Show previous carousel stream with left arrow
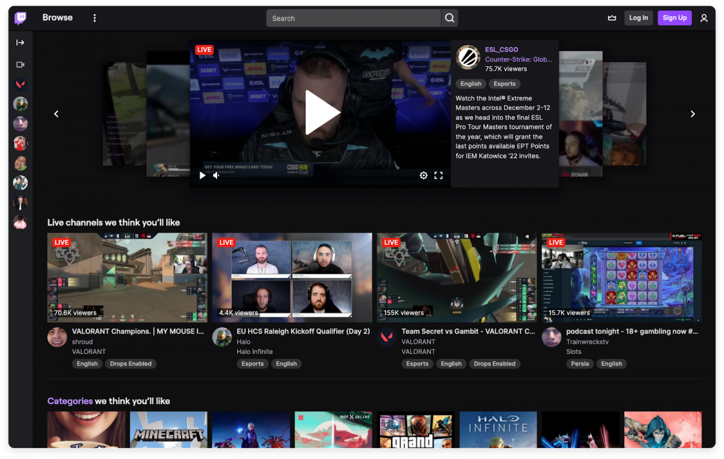Image resolution: width=724 pixels, height=459 pixels. 56,114
